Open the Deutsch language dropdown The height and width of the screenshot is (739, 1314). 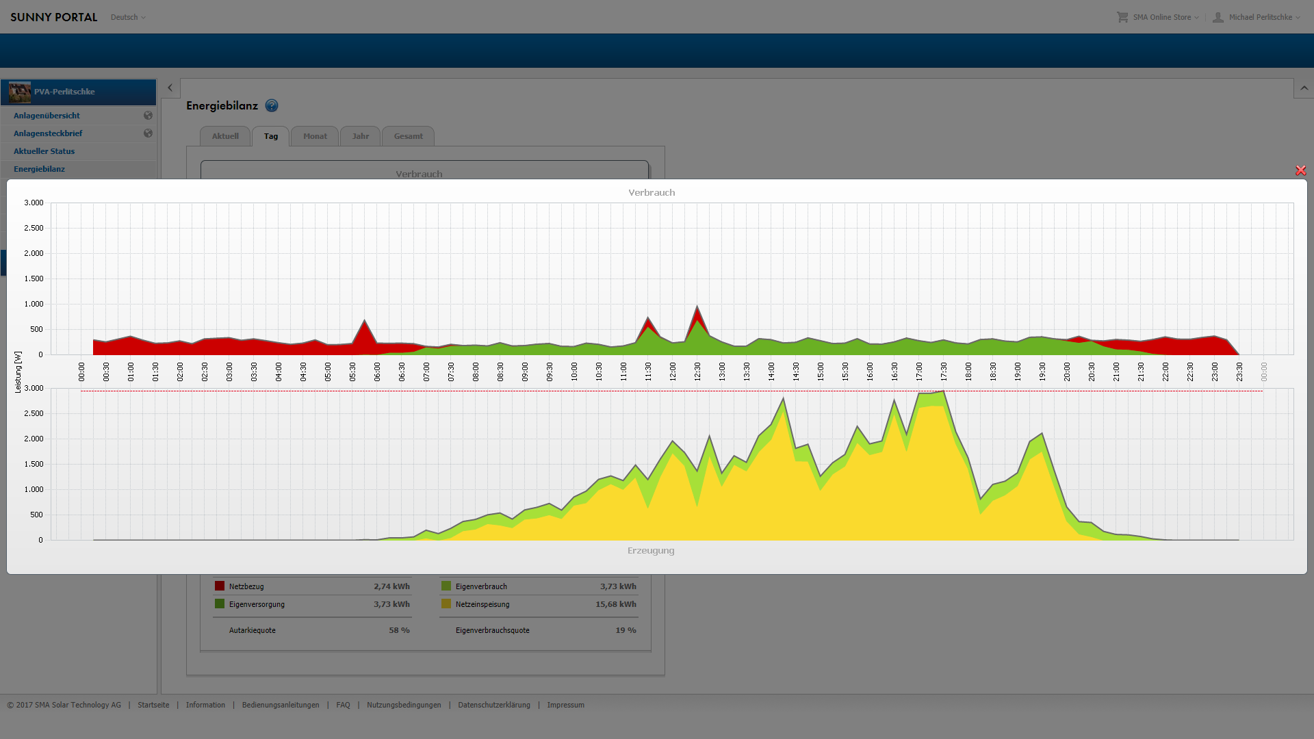point(128,17)
